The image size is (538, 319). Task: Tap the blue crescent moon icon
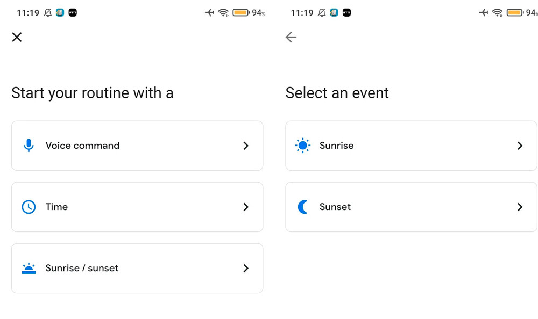(x=303, y=207)
